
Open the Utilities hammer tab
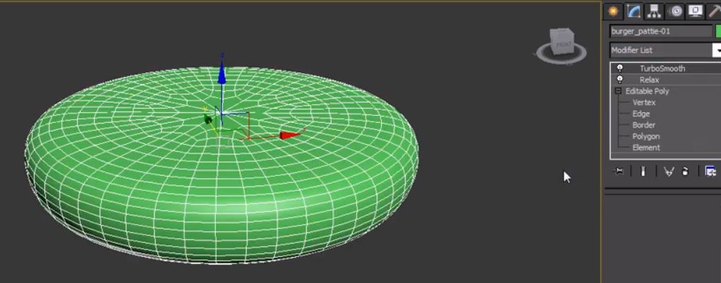714,11
